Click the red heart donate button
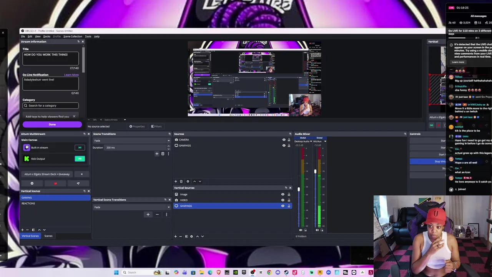 click(x=55, y=184)
